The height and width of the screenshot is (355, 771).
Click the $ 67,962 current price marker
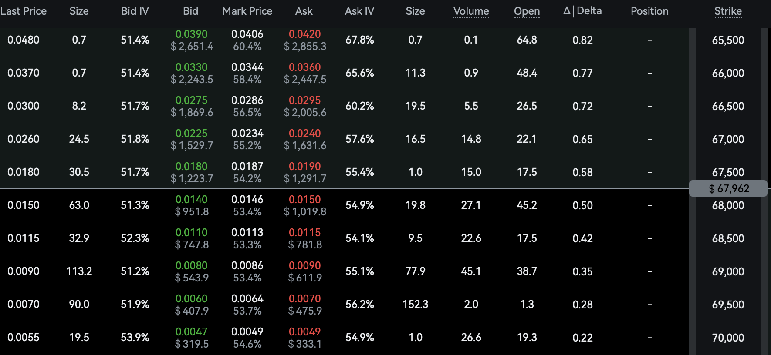pos(728,188)
